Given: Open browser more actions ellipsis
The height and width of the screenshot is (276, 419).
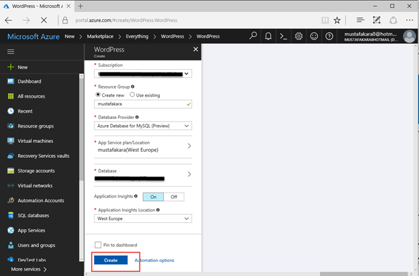Looking at the screenshot, I should [410, 20].
